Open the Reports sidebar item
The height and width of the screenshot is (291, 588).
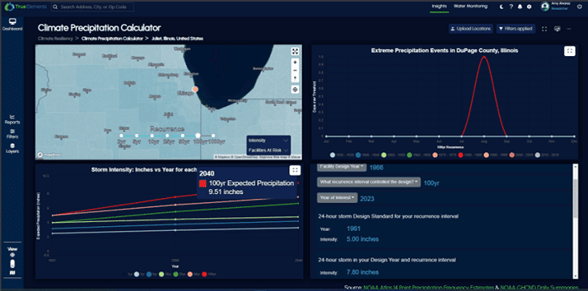click(12, 119)
